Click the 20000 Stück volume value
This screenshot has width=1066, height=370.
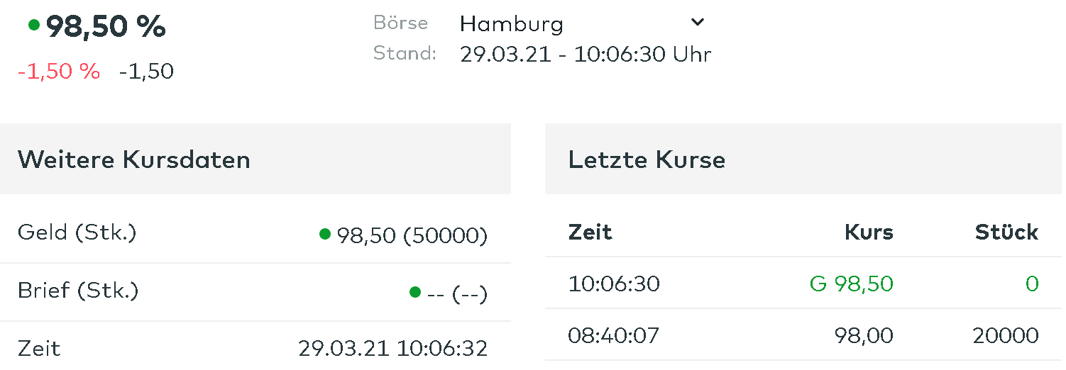tap(1005, 335)
